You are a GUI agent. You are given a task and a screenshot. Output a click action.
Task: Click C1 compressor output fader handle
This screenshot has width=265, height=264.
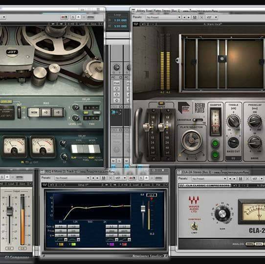pyautogui.click(x=10, y=211)
